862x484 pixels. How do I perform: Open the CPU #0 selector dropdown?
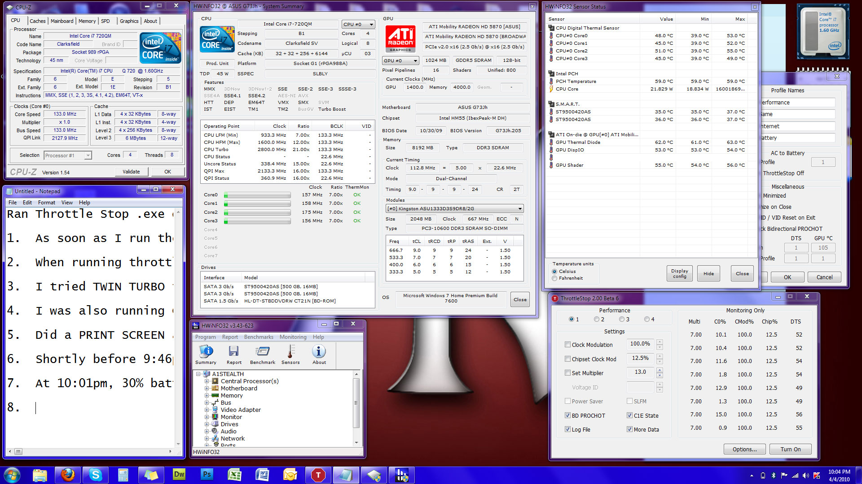[358, 24]
